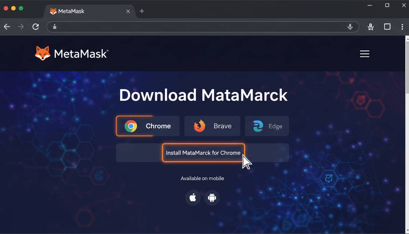Click the MetaMask fox logo in header
Image resolution: width=409 pixels, height=234 pixels.
(x=43, y=54)
